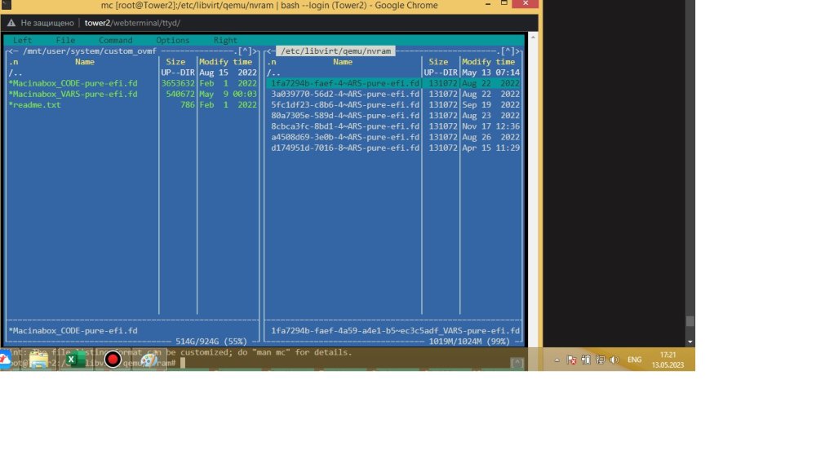Click /mnt/user/system/custom_ovmf path title
The width and height of the screenshot is (816, 459).
point(89,51)
